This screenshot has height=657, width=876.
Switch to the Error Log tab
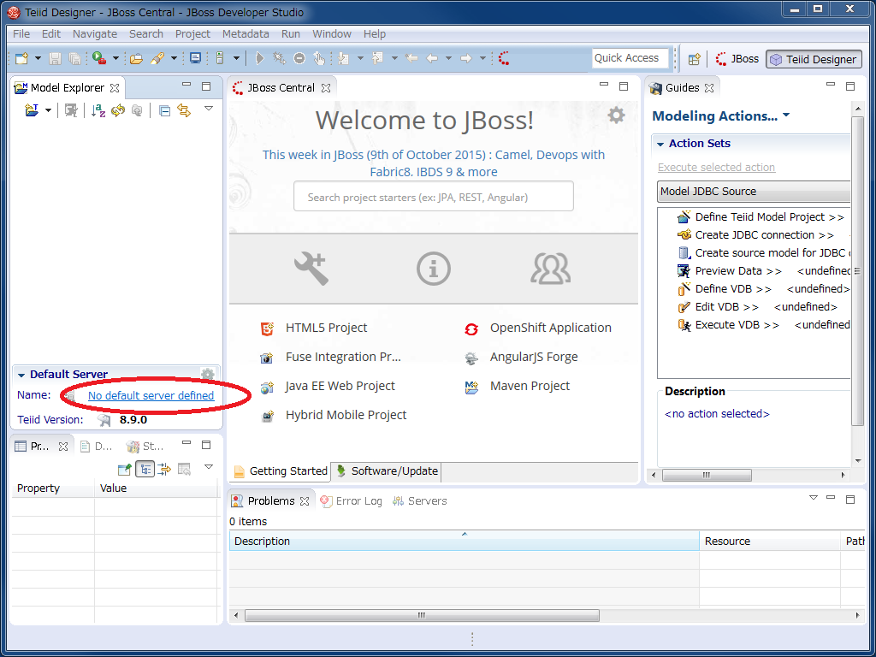coord(352,501)
